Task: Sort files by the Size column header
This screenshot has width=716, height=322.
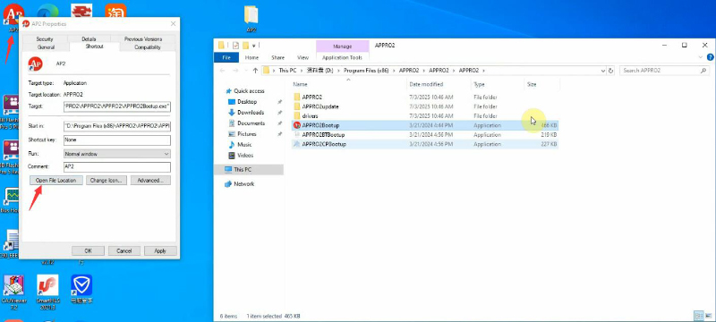Action: pos(532,84)
